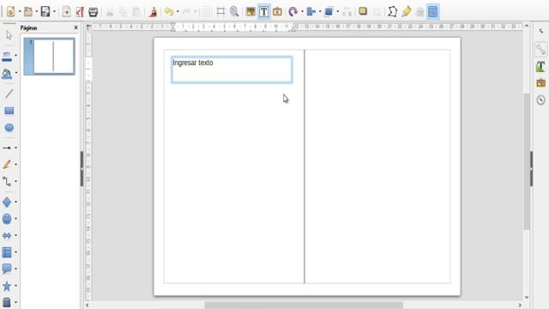
Task: Collapse the right sidebar handle
Action: tap(531, 169)
